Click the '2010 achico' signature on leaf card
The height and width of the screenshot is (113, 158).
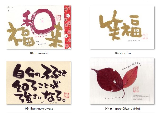click(112, 98)
